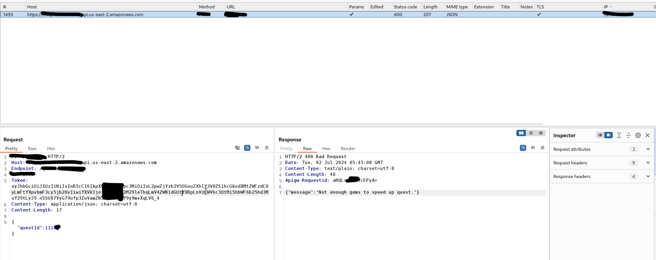Toggle show newlines \n in Request panel

[257, 148]
